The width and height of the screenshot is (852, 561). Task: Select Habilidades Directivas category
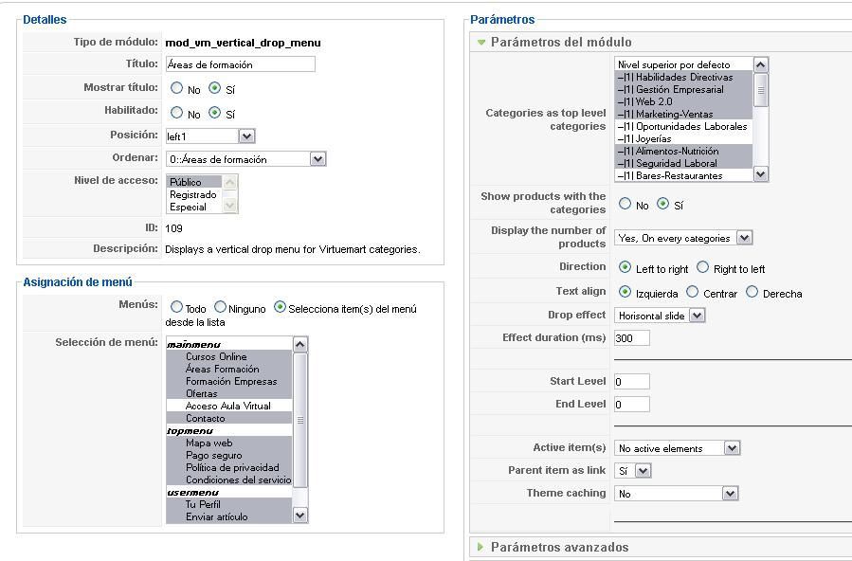[684, 77]
